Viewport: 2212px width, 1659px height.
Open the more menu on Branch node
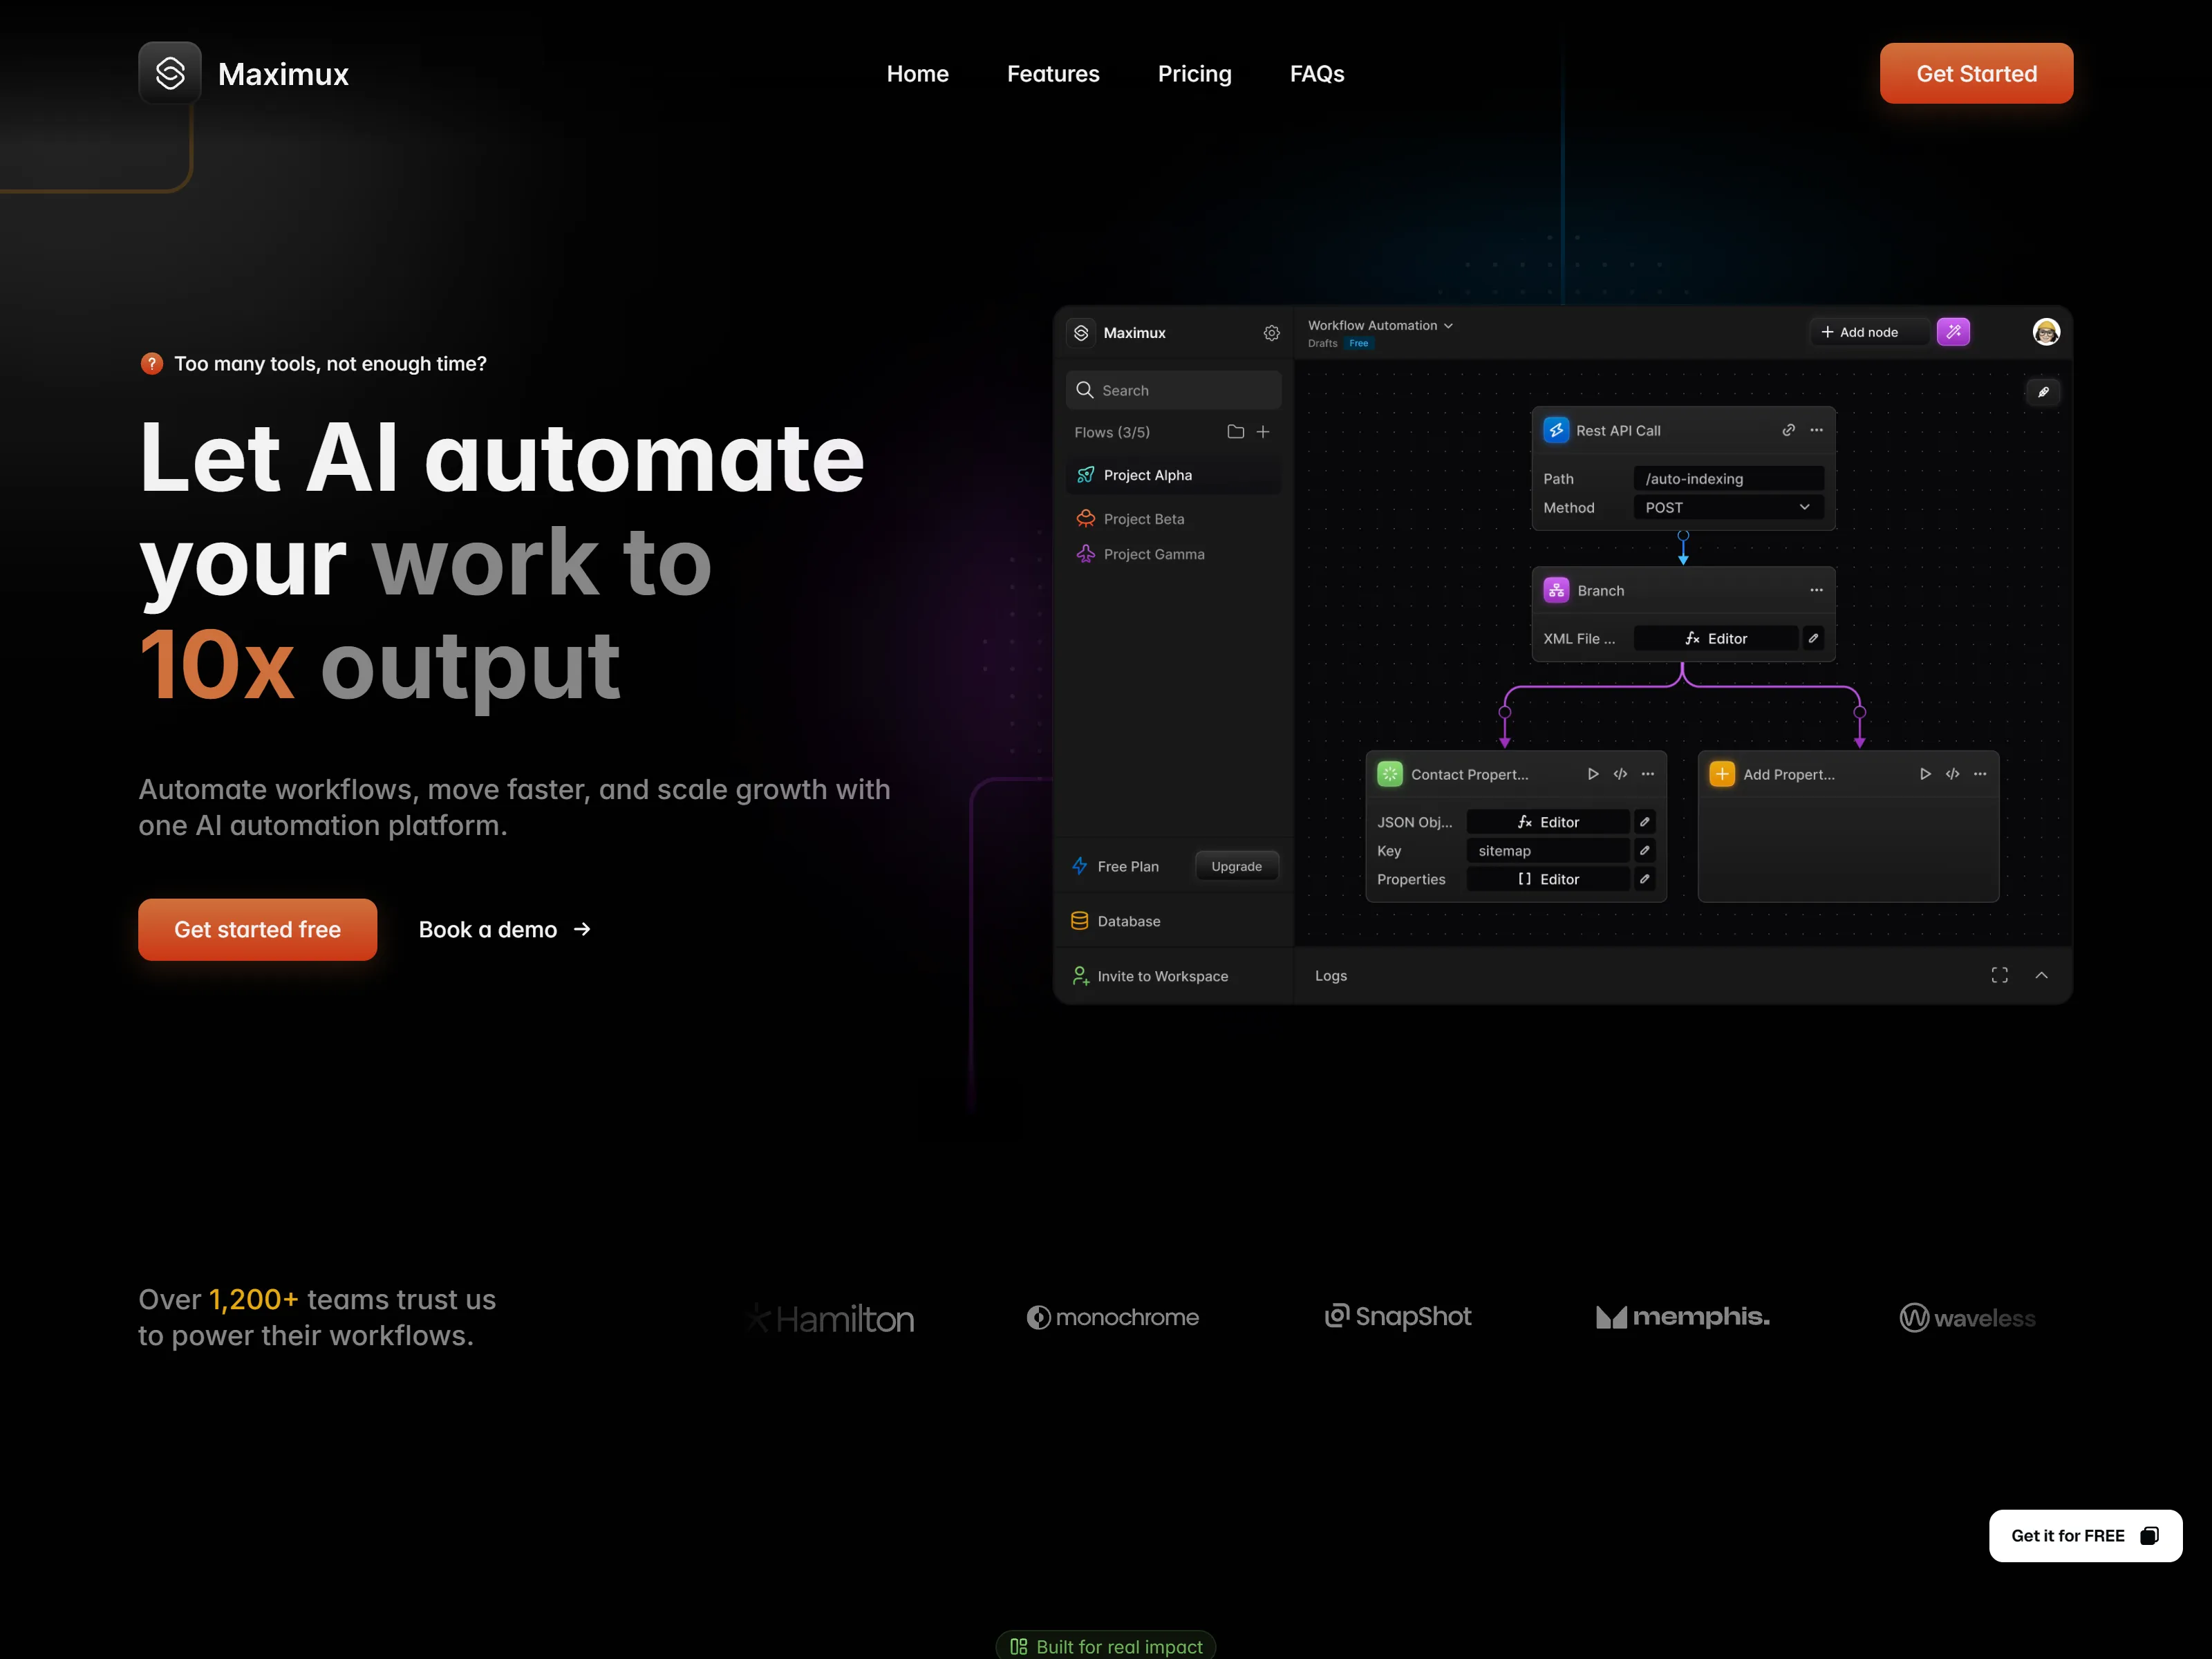[1816, 590]
